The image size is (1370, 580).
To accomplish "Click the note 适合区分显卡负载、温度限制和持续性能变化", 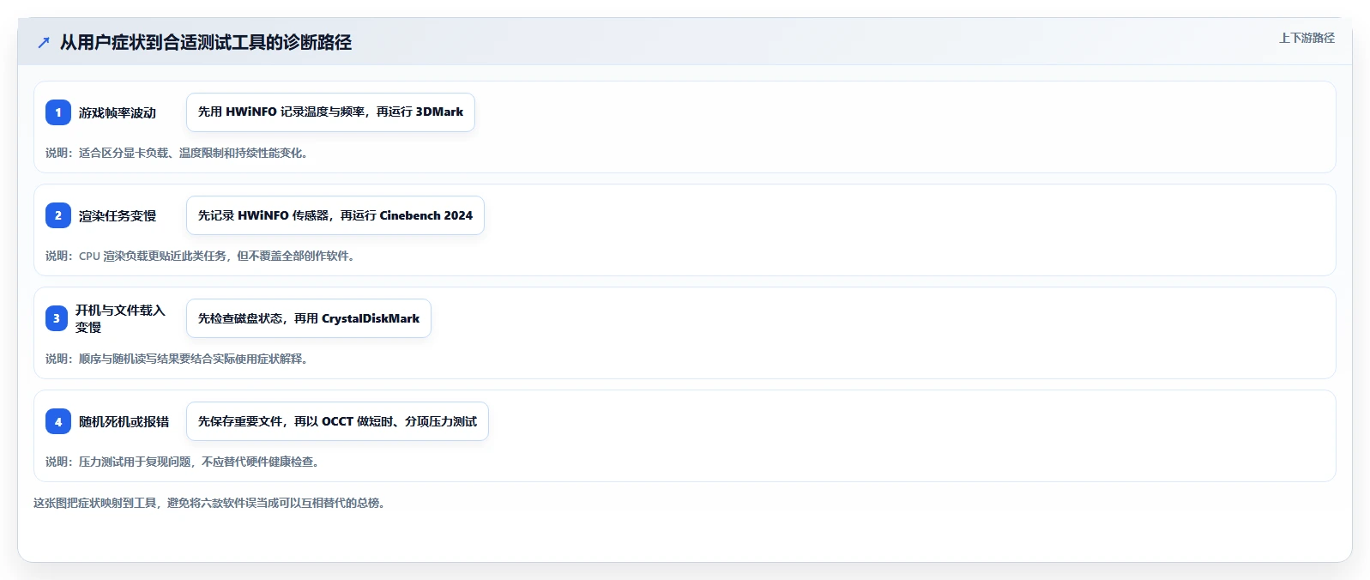I will pyautogui.click(x=177, y=153).
